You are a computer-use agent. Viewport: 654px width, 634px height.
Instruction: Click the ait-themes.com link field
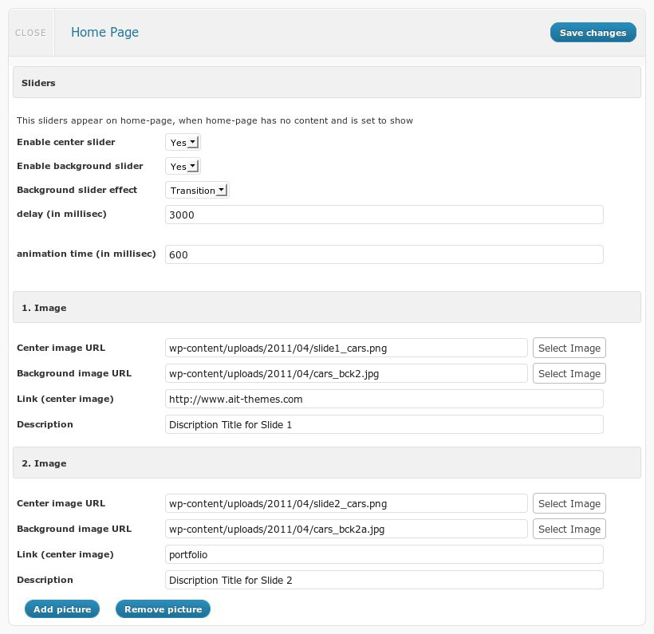coord(384,399)
